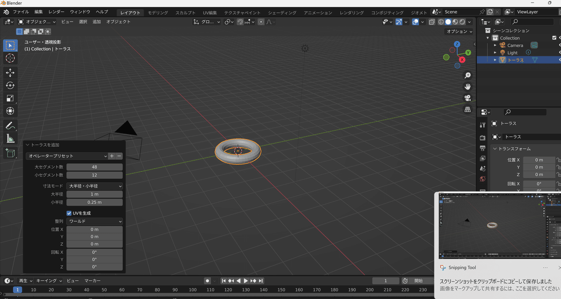The height and width of the screenshot is (299, 561).
Task: Click the current frame number field
Action: click(x=385, y=281)
